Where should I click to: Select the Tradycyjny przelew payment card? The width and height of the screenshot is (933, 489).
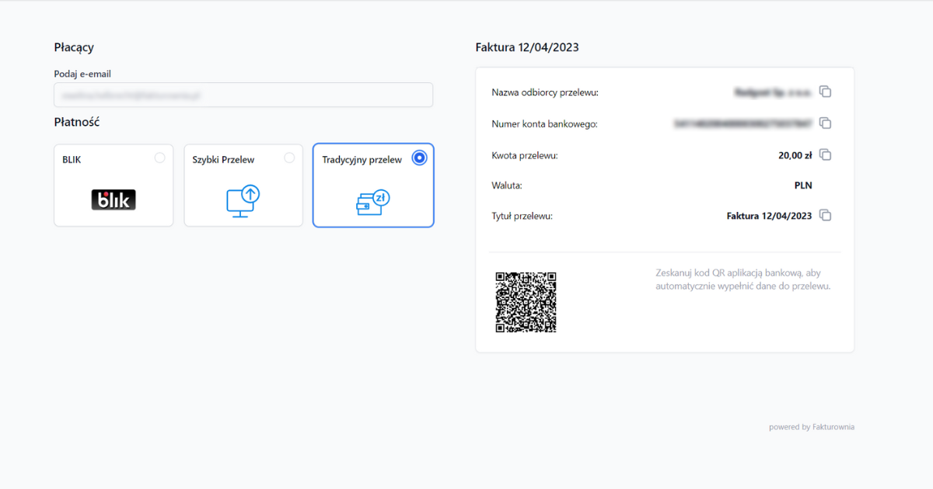click(x=373, y=185)
